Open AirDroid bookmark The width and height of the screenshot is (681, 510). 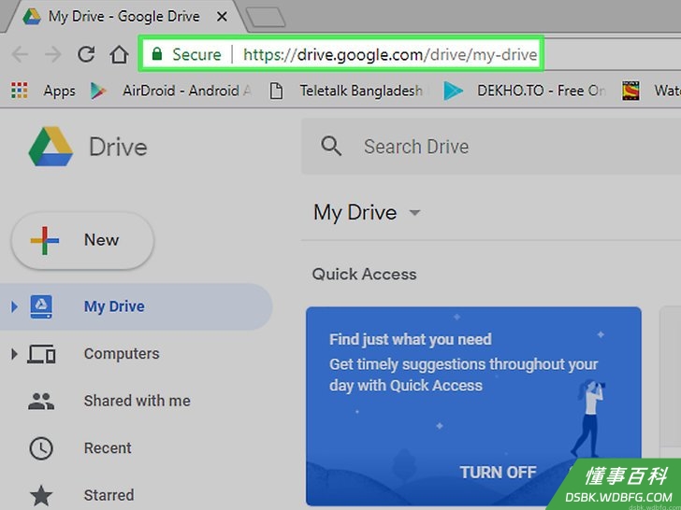pos(170,91)
